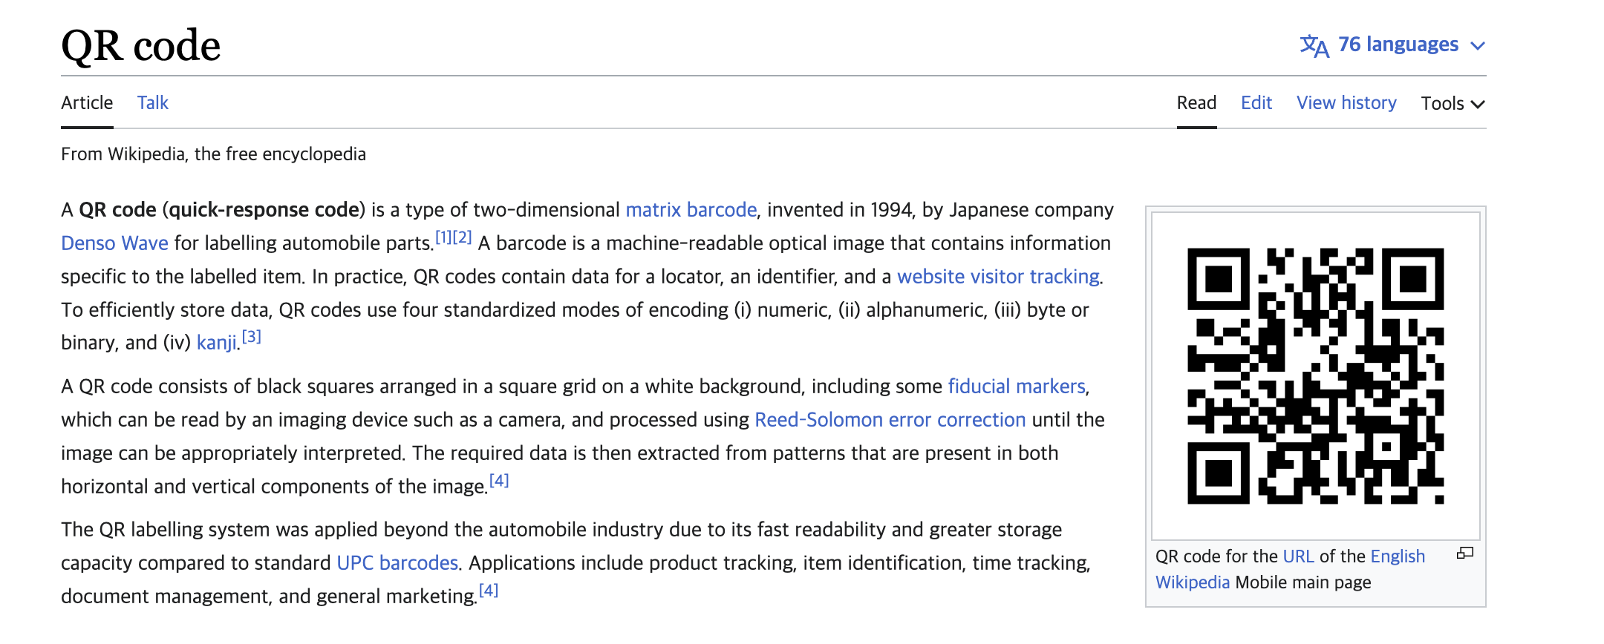Open the 76 languages dropdown
The image size is (1604, 644).
pyautogui.click(x=1393, y=45)
